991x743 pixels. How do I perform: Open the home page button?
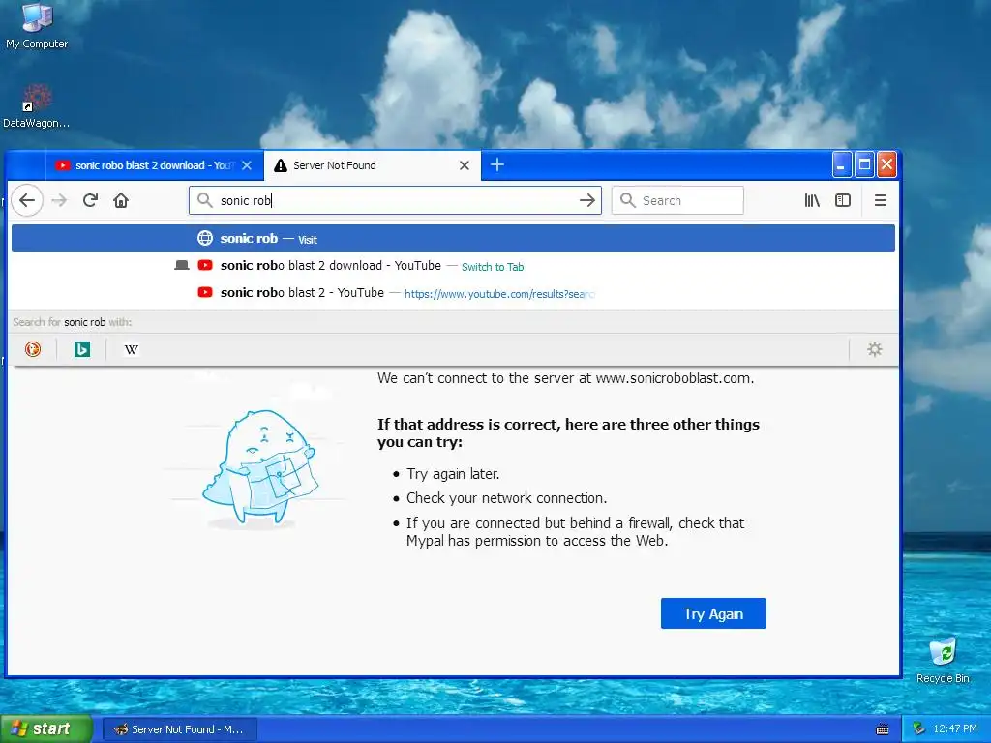point(121,200)
